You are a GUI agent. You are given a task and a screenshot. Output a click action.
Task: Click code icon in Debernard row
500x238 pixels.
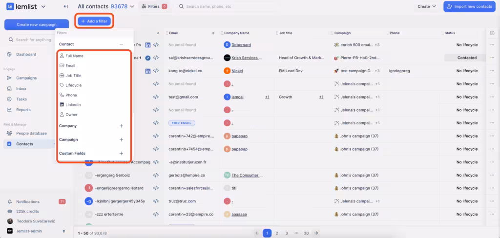coord(156,45)
